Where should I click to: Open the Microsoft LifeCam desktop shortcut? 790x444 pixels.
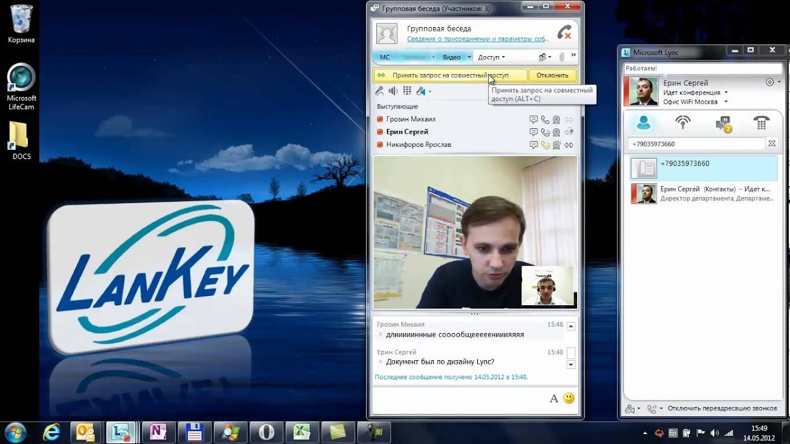[x=22, y=87]
